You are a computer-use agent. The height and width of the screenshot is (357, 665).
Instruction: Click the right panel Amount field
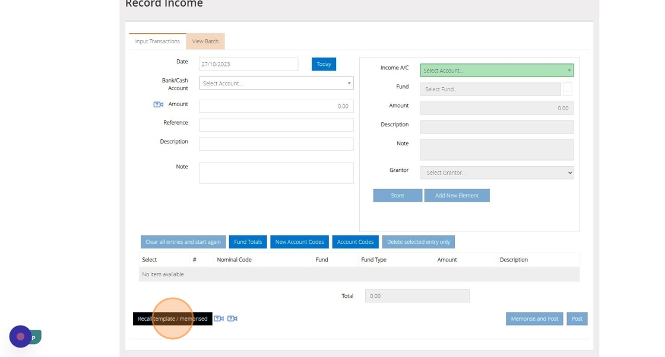(x=496, y=108)
